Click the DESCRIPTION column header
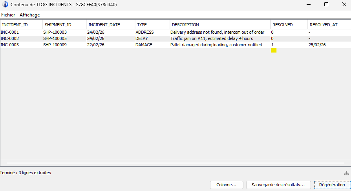Image resolution: width=351 pixels, height=191 pixels. (220, 25)
